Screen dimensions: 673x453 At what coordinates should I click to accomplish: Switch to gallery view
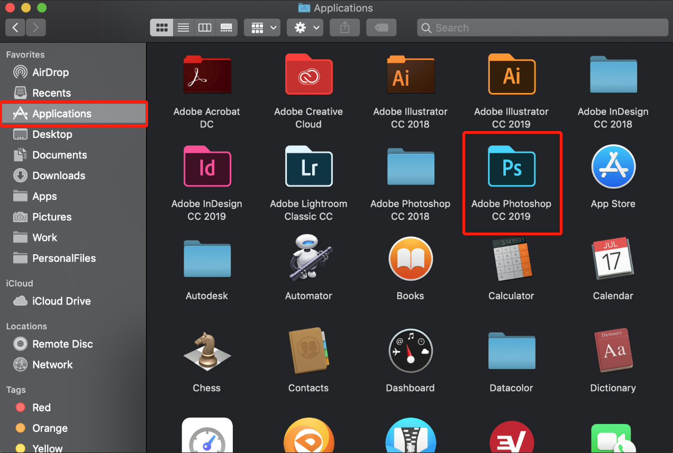pyautogui.click(x=226, y=27)
